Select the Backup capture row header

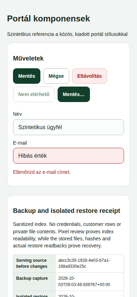point(34,282)
